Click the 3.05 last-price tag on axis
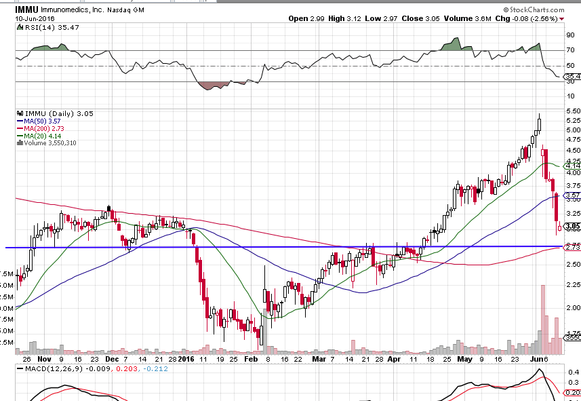 point(572,226)
